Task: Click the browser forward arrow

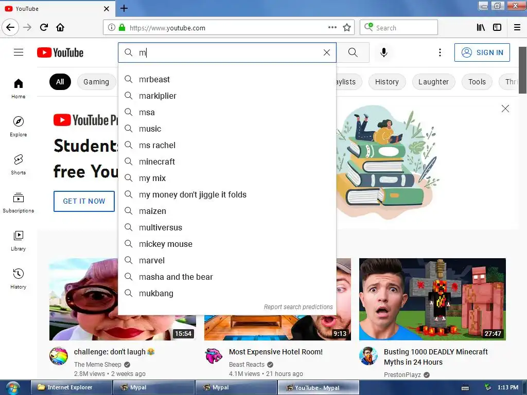Action: [27, 28]
